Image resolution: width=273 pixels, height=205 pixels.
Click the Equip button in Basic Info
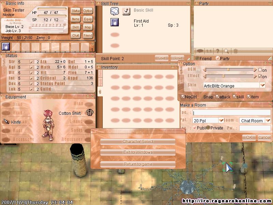click(88, 19)
